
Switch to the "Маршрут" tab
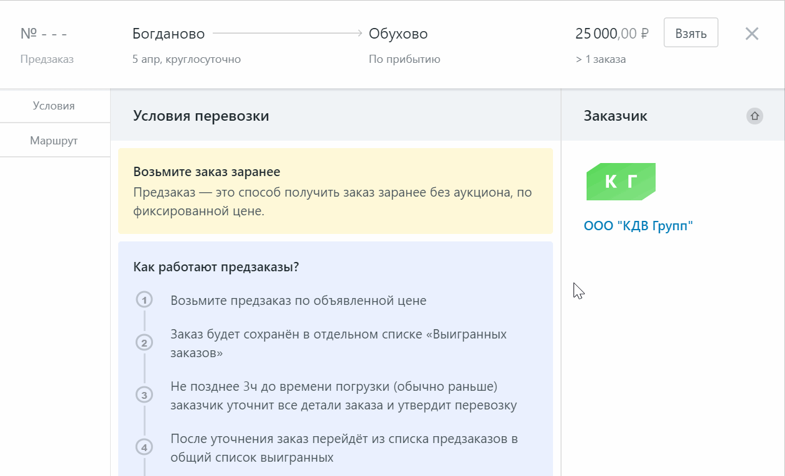point(54,141)
